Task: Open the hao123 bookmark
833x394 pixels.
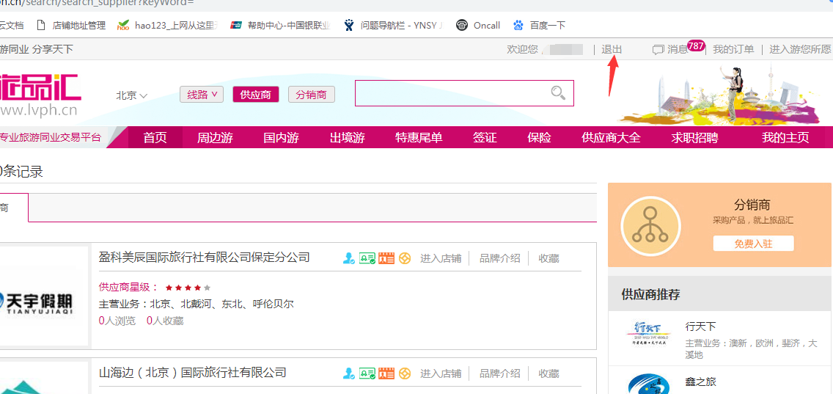Action: (167, 25)
